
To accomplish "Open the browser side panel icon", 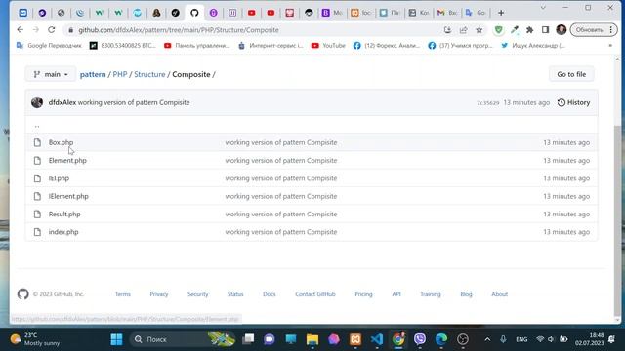I will pos(545,30).
